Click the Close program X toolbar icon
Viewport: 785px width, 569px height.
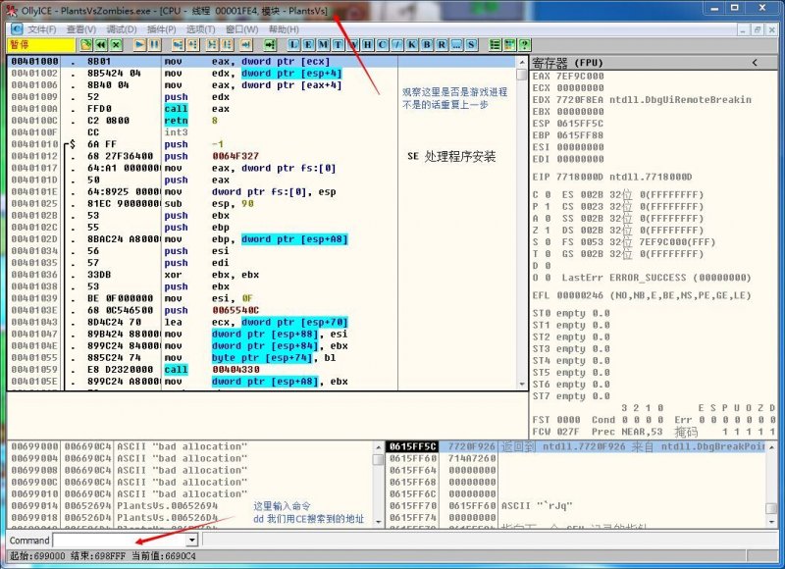pos(116,45)
